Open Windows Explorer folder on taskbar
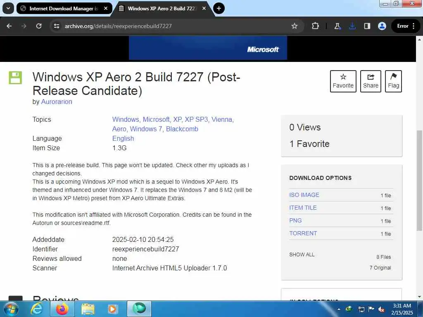 pyautogui.click(x=88, y=309)
